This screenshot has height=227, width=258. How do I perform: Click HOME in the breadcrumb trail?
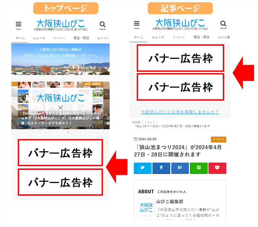coord(136,122)
